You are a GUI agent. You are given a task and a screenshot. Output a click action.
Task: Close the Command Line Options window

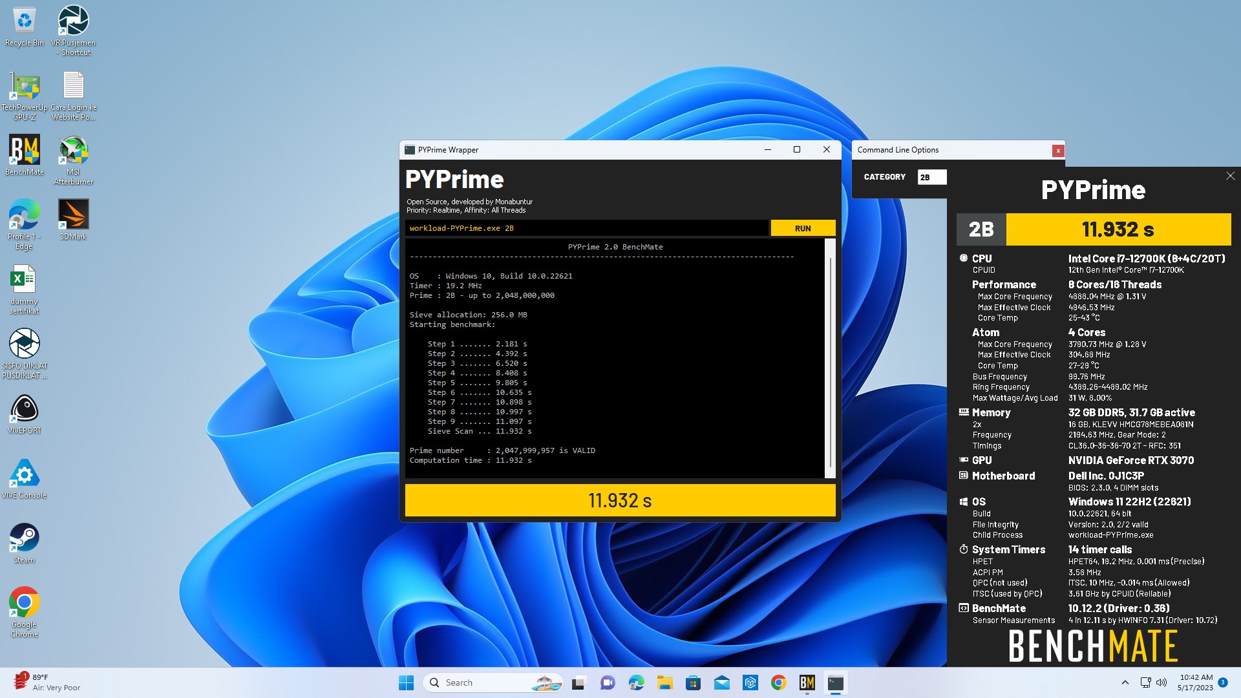[x=1058, y=151]
